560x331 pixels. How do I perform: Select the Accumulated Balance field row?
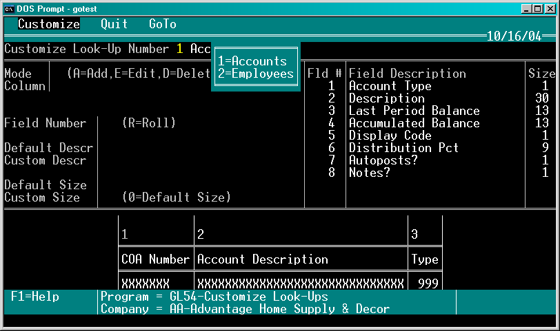tap(431, 123)
